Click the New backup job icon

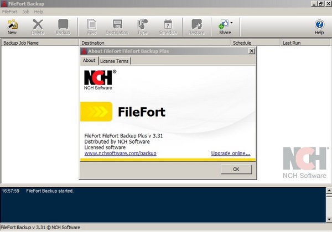pos(12,24)
